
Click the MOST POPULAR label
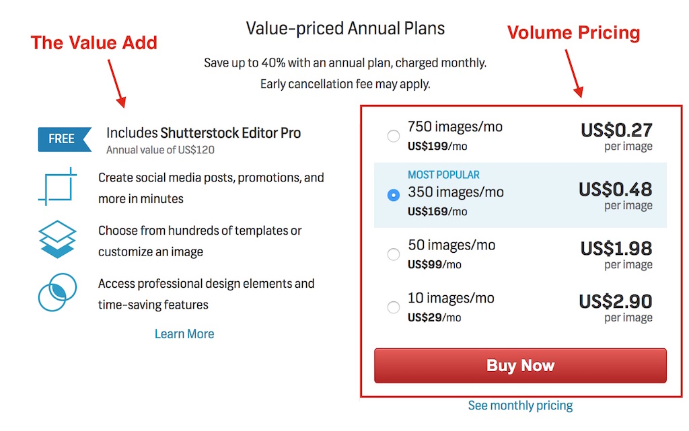(443, 175)
